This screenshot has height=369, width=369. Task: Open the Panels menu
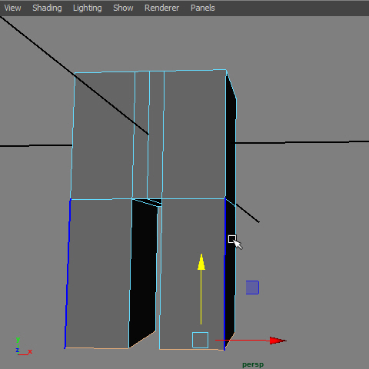point(203,8)
